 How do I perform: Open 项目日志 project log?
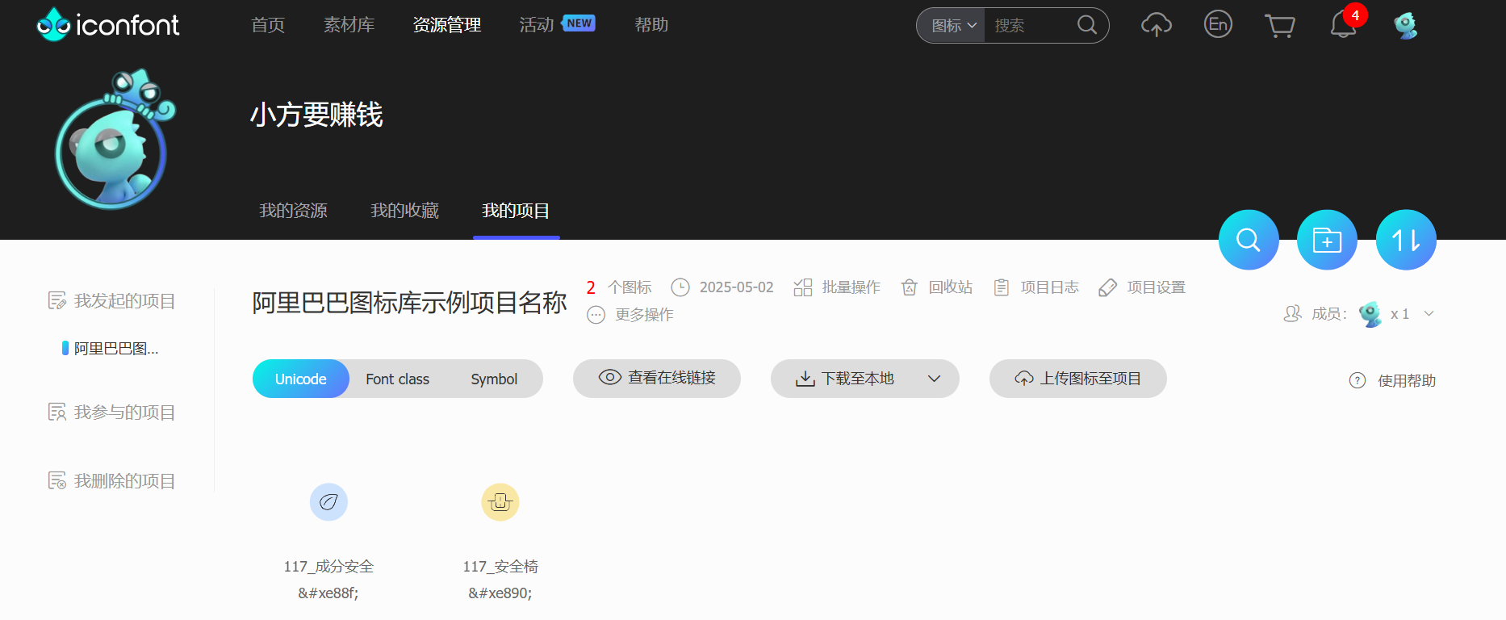point(1036,287)
